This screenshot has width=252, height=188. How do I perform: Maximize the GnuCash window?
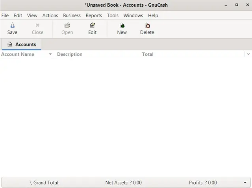coord(237,5)
